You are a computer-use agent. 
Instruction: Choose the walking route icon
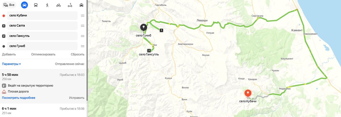47,5
